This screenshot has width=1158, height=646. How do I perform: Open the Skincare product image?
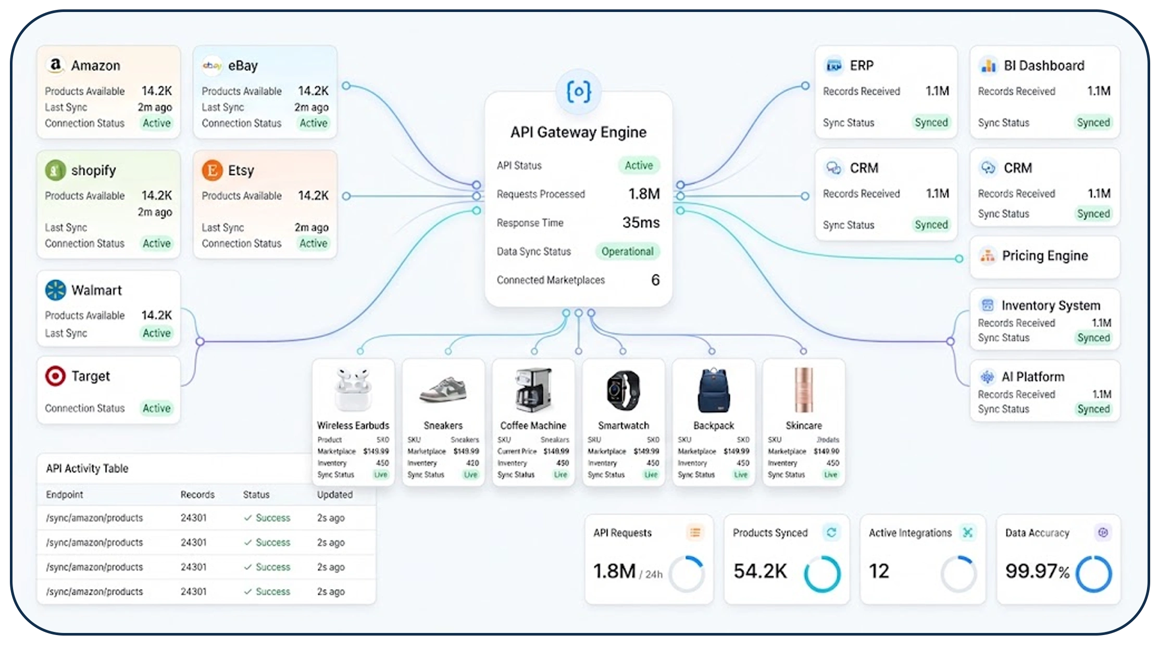coord(803,391)
